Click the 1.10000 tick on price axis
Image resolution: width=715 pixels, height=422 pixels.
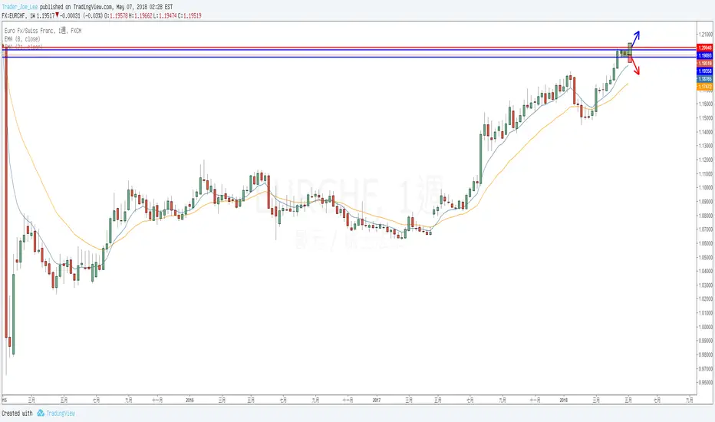(x=705, y=187)
